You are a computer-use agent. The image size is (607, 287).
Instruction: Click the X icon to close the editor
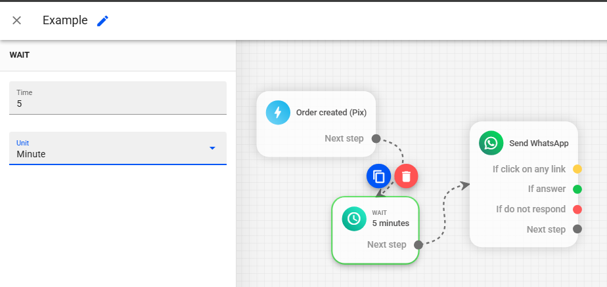(17, 20)
